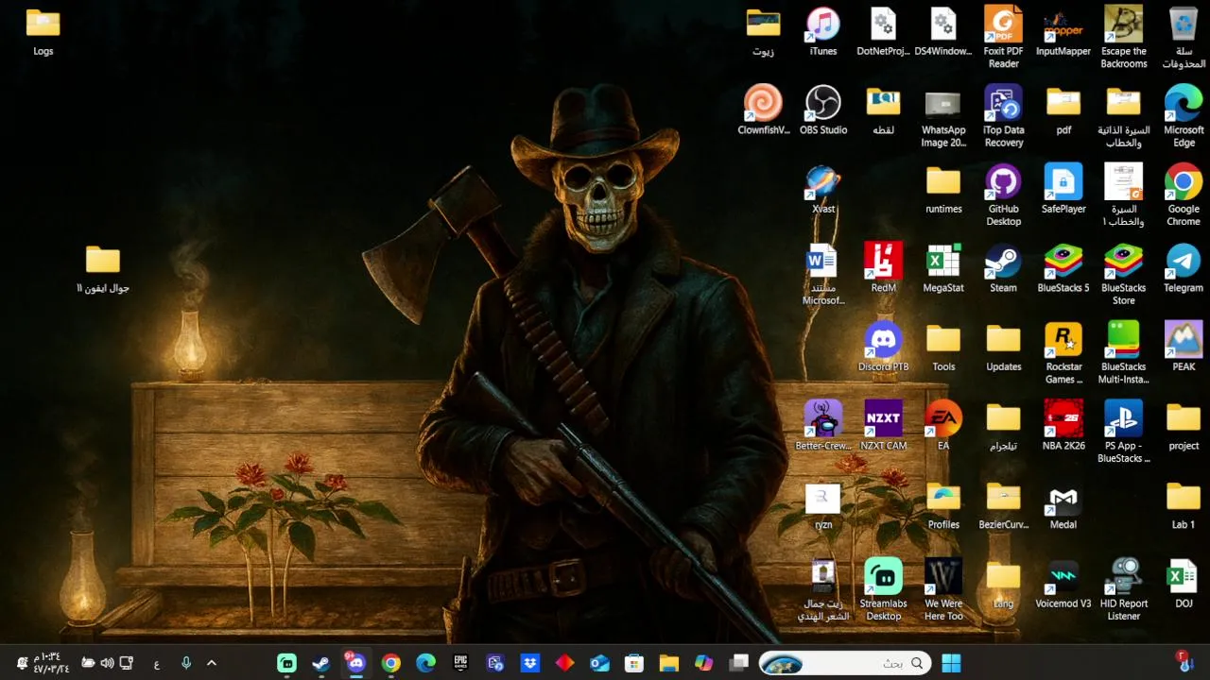Open NZXT CAM shortcut
This screenshot has height=680, width=1210.
tap(883, 426)
